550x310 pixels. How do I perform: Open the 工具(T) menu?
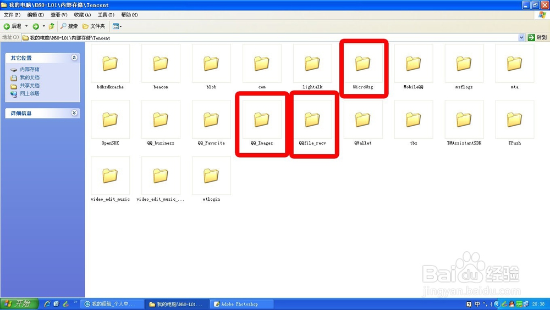tap(106, 15)
